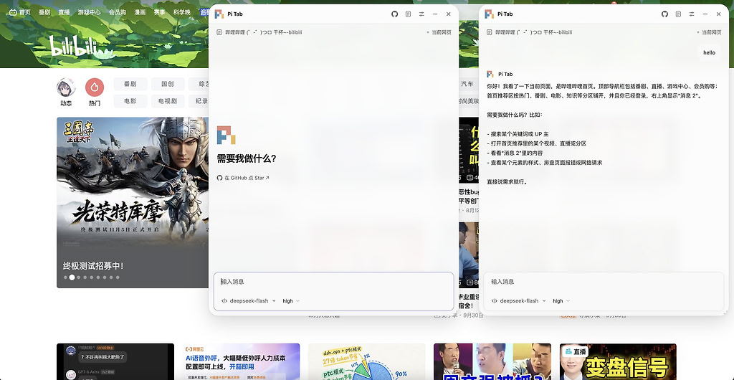Click text 搜索某个关键词或 UP 主
Image resolution: width=734 pixels, height=380 pixels.
pos(520,134)
